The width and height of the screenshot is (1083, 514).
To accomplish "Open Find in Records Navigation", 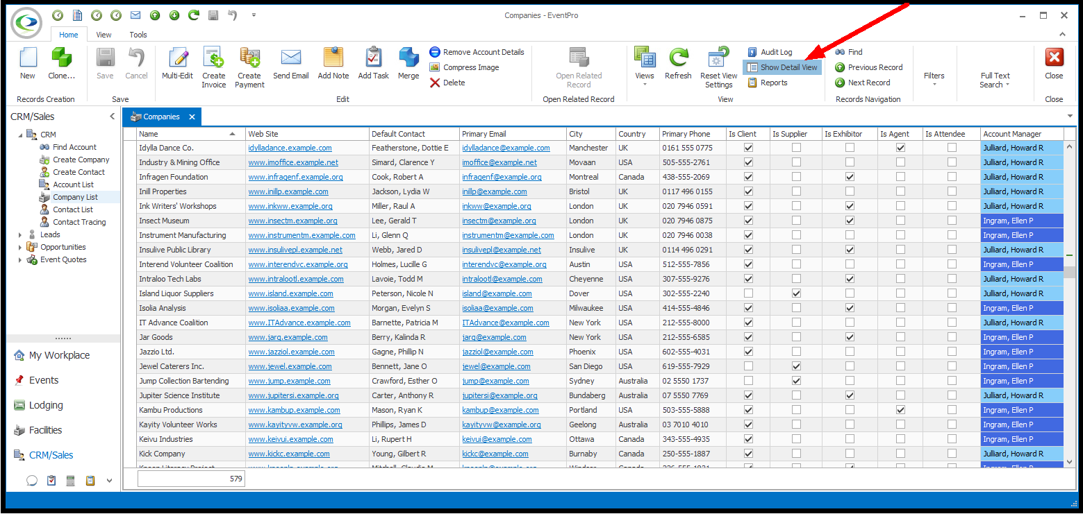I will [848, 52].
